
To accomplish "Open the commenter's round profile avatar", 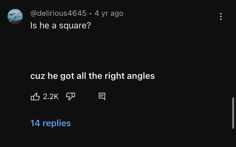I will (15, 16).
